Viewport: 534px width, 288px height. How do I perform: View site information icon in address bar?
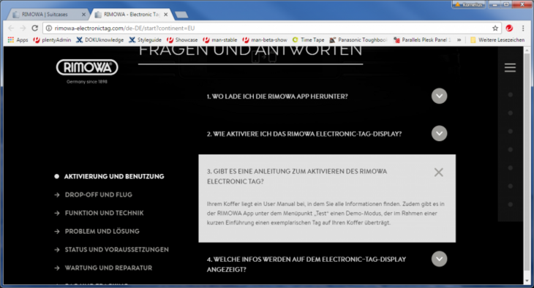49,28
